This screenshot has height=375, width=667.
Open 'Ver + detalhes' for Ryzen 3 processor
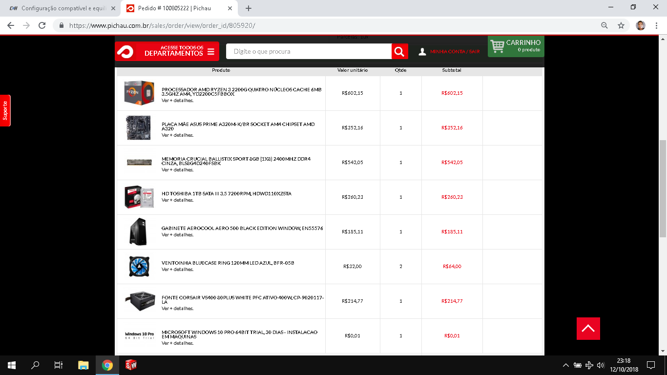coord(177,101)
